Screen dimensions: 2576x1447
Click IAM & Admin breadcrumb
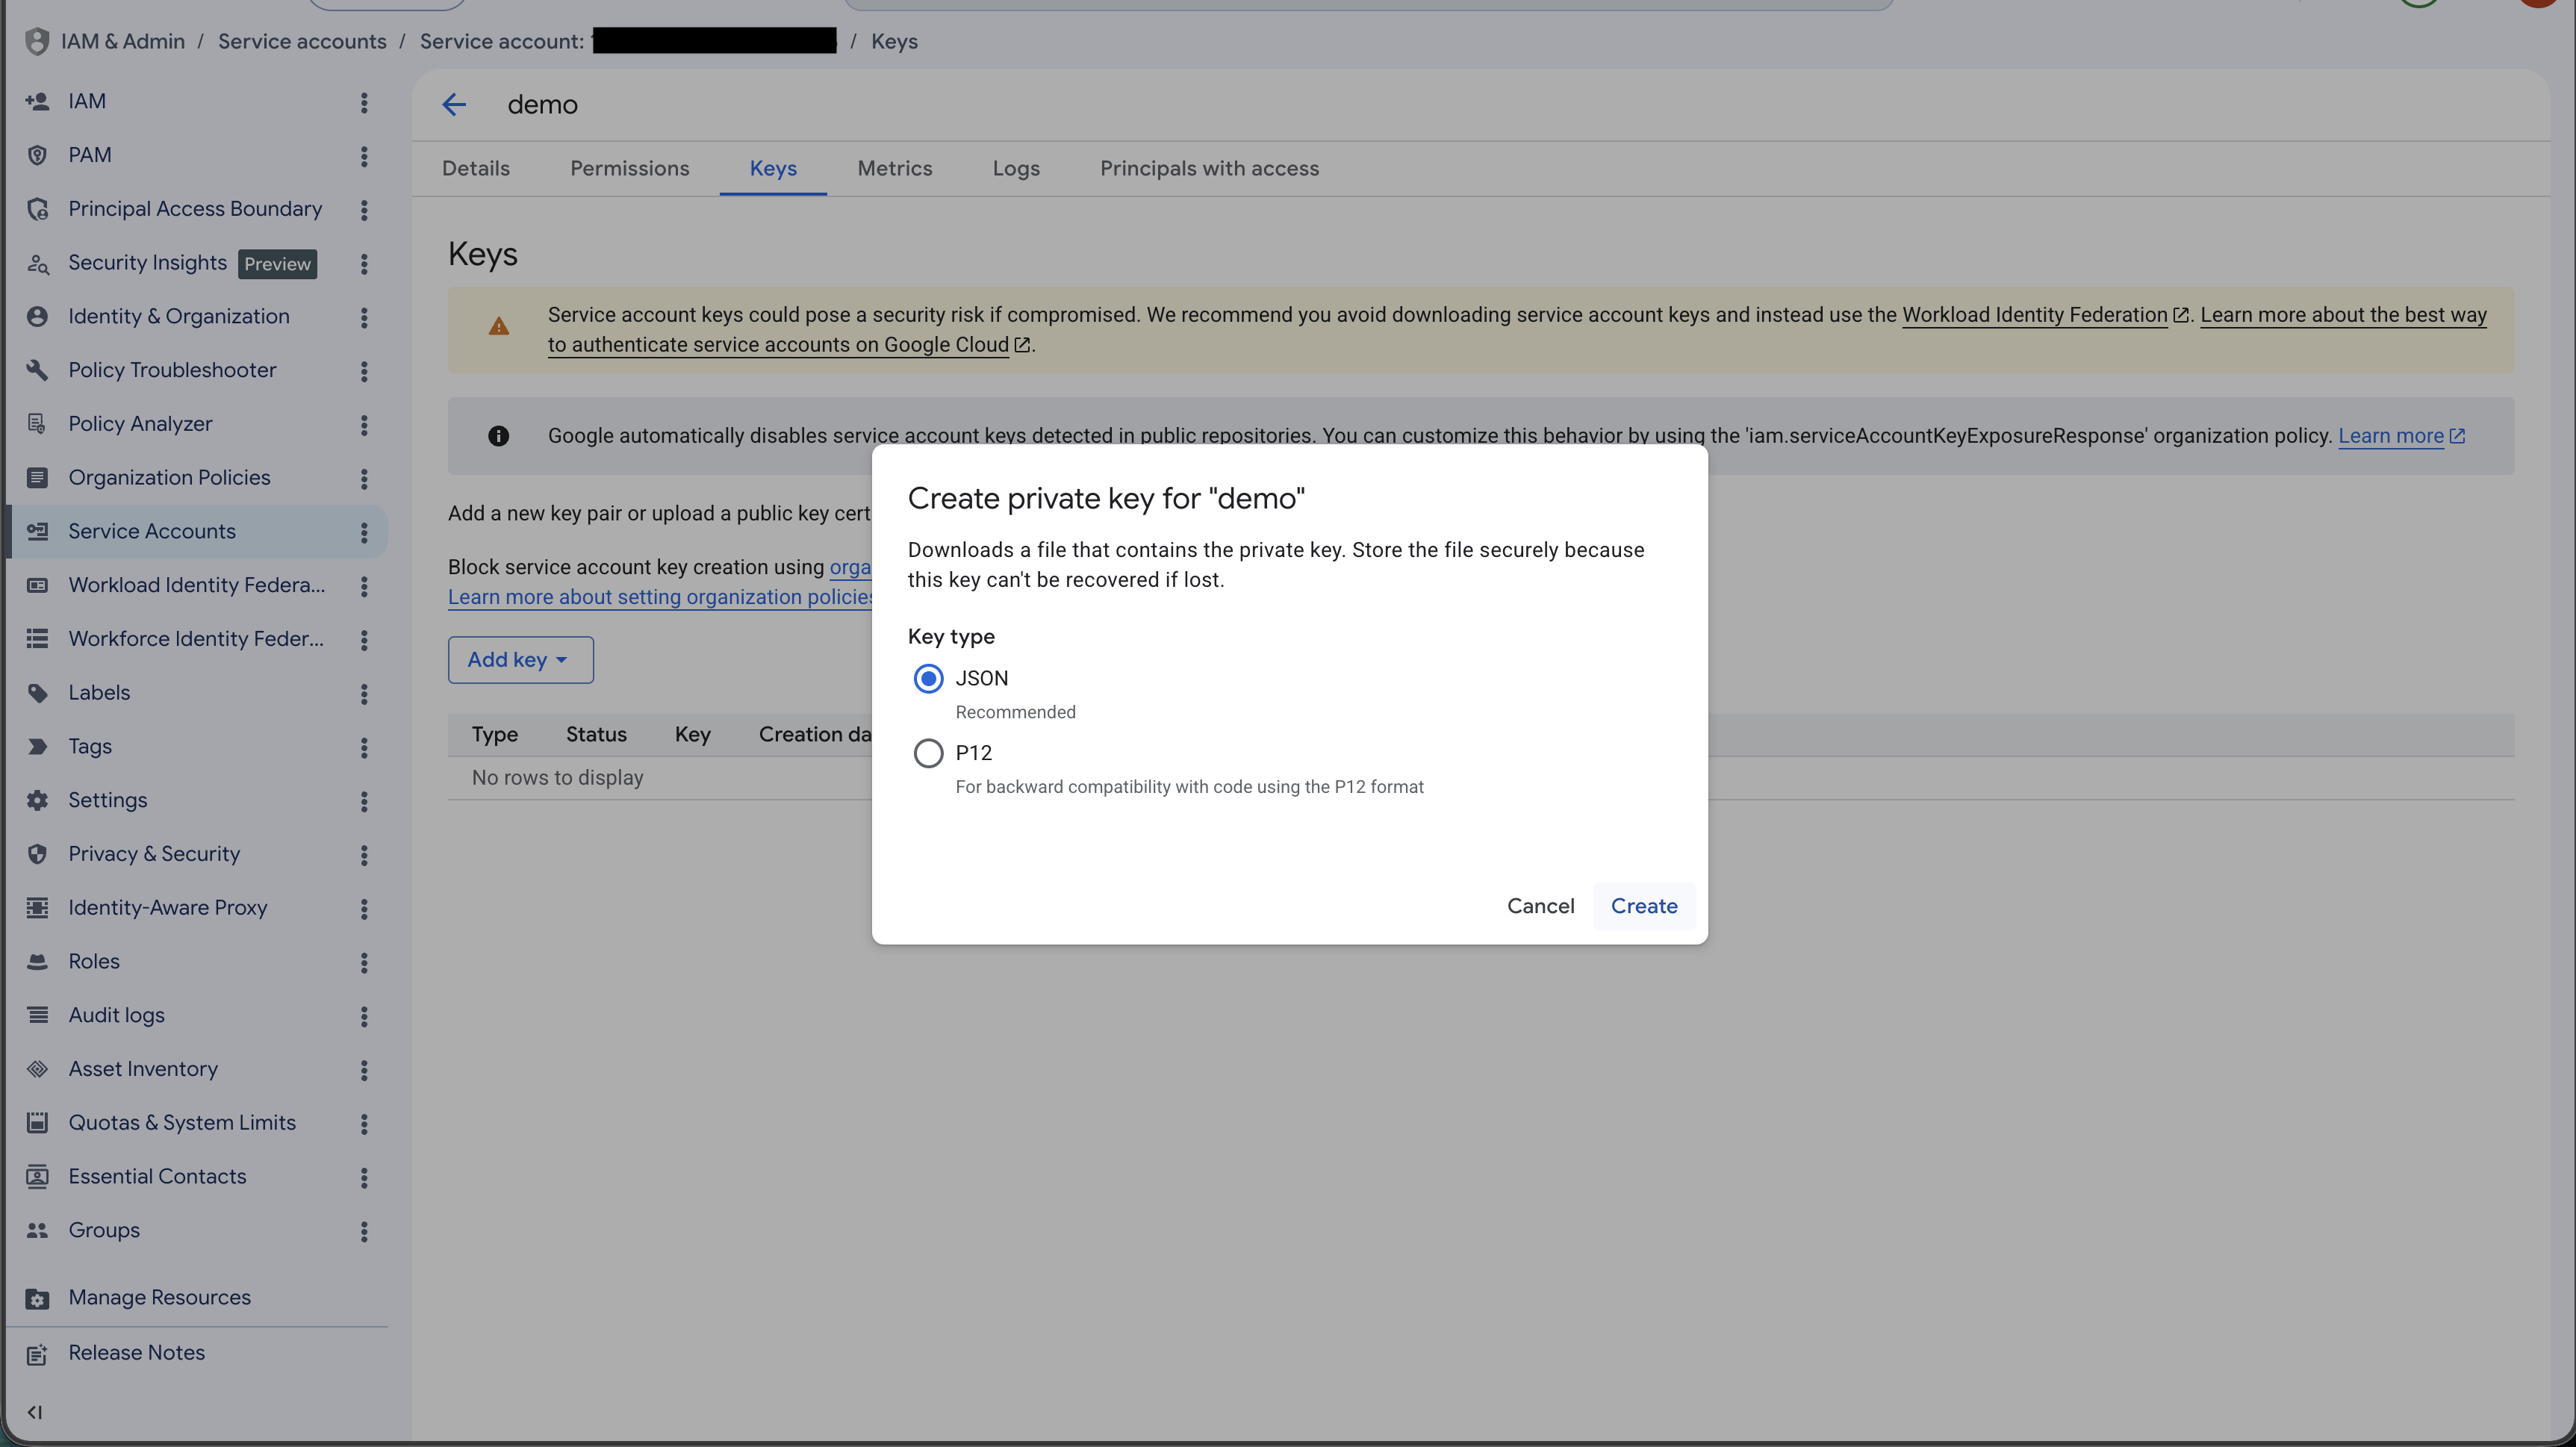pos(122,41)
